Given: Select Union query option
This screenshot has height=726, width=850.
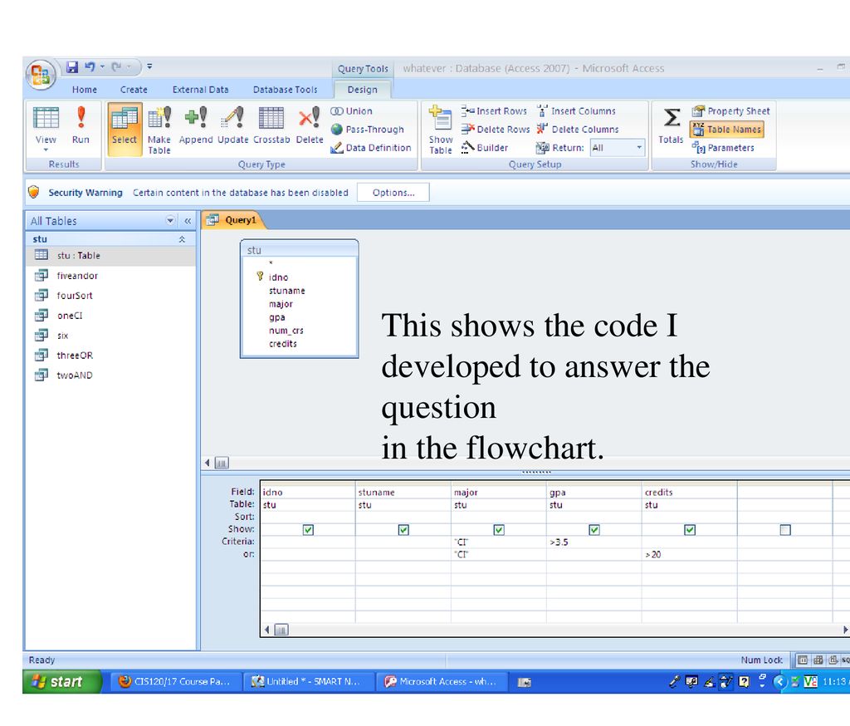Looking at the screenshot, I should click(x=351, y=111).
